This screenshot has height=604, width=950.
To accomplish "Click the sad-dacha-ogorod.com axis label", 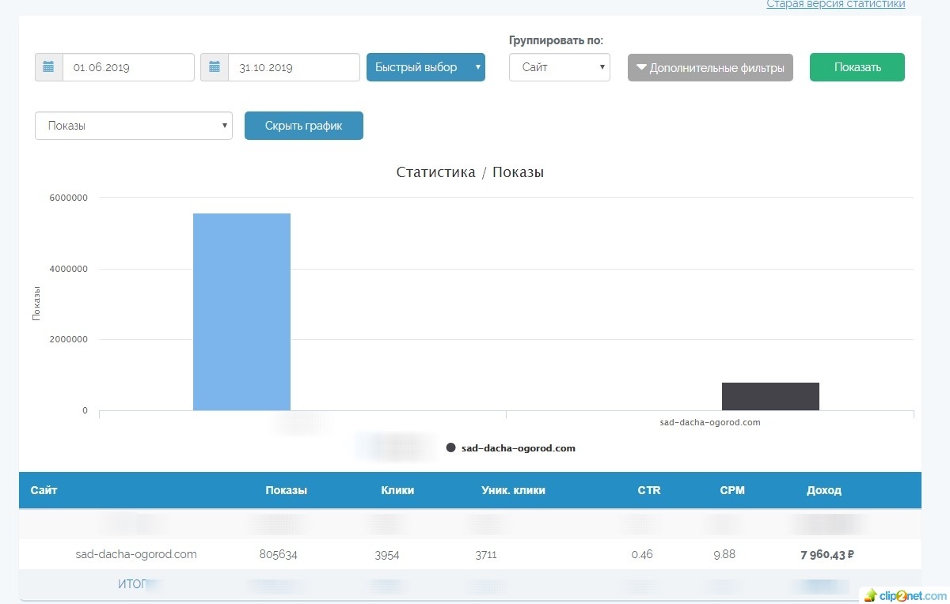I will click(x=710, y=422).
